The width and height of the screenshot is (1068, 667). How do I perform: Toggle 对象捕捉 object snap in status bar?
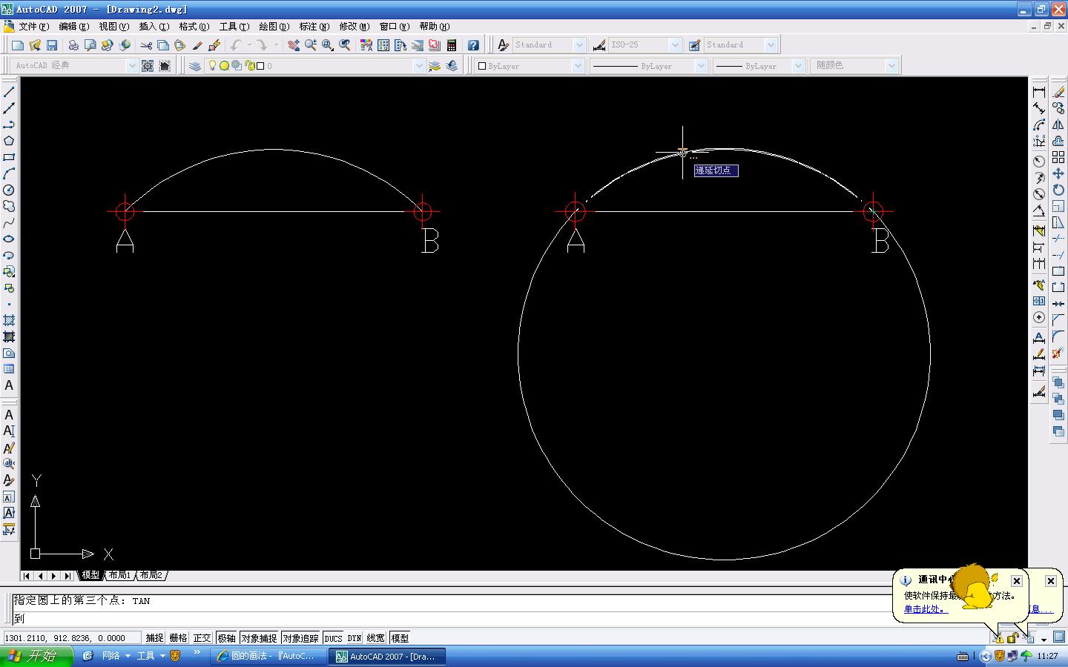pos(259,638)
